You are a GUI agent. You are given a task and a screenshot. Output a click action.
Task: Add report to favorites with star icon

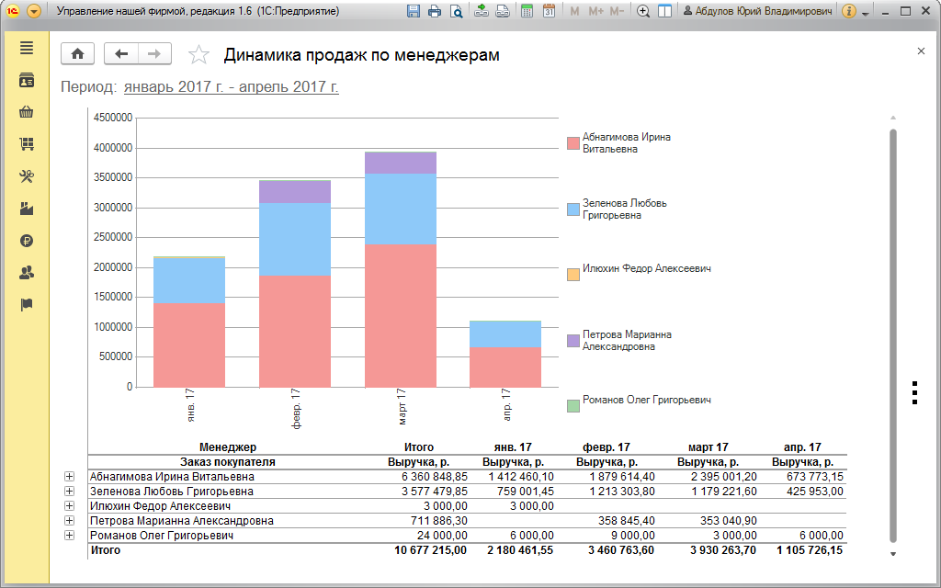(198, 54)
